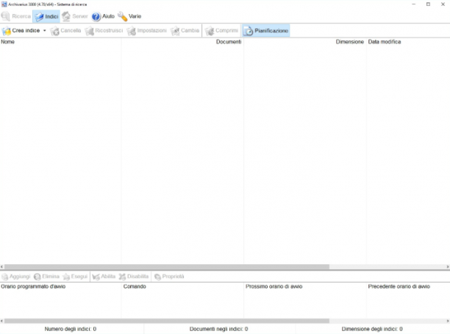This screenshot has width=450, height=334.
Task: Click the Ricostruisci rebuild button
Action: pyautogui.click(x=104, y=31)
